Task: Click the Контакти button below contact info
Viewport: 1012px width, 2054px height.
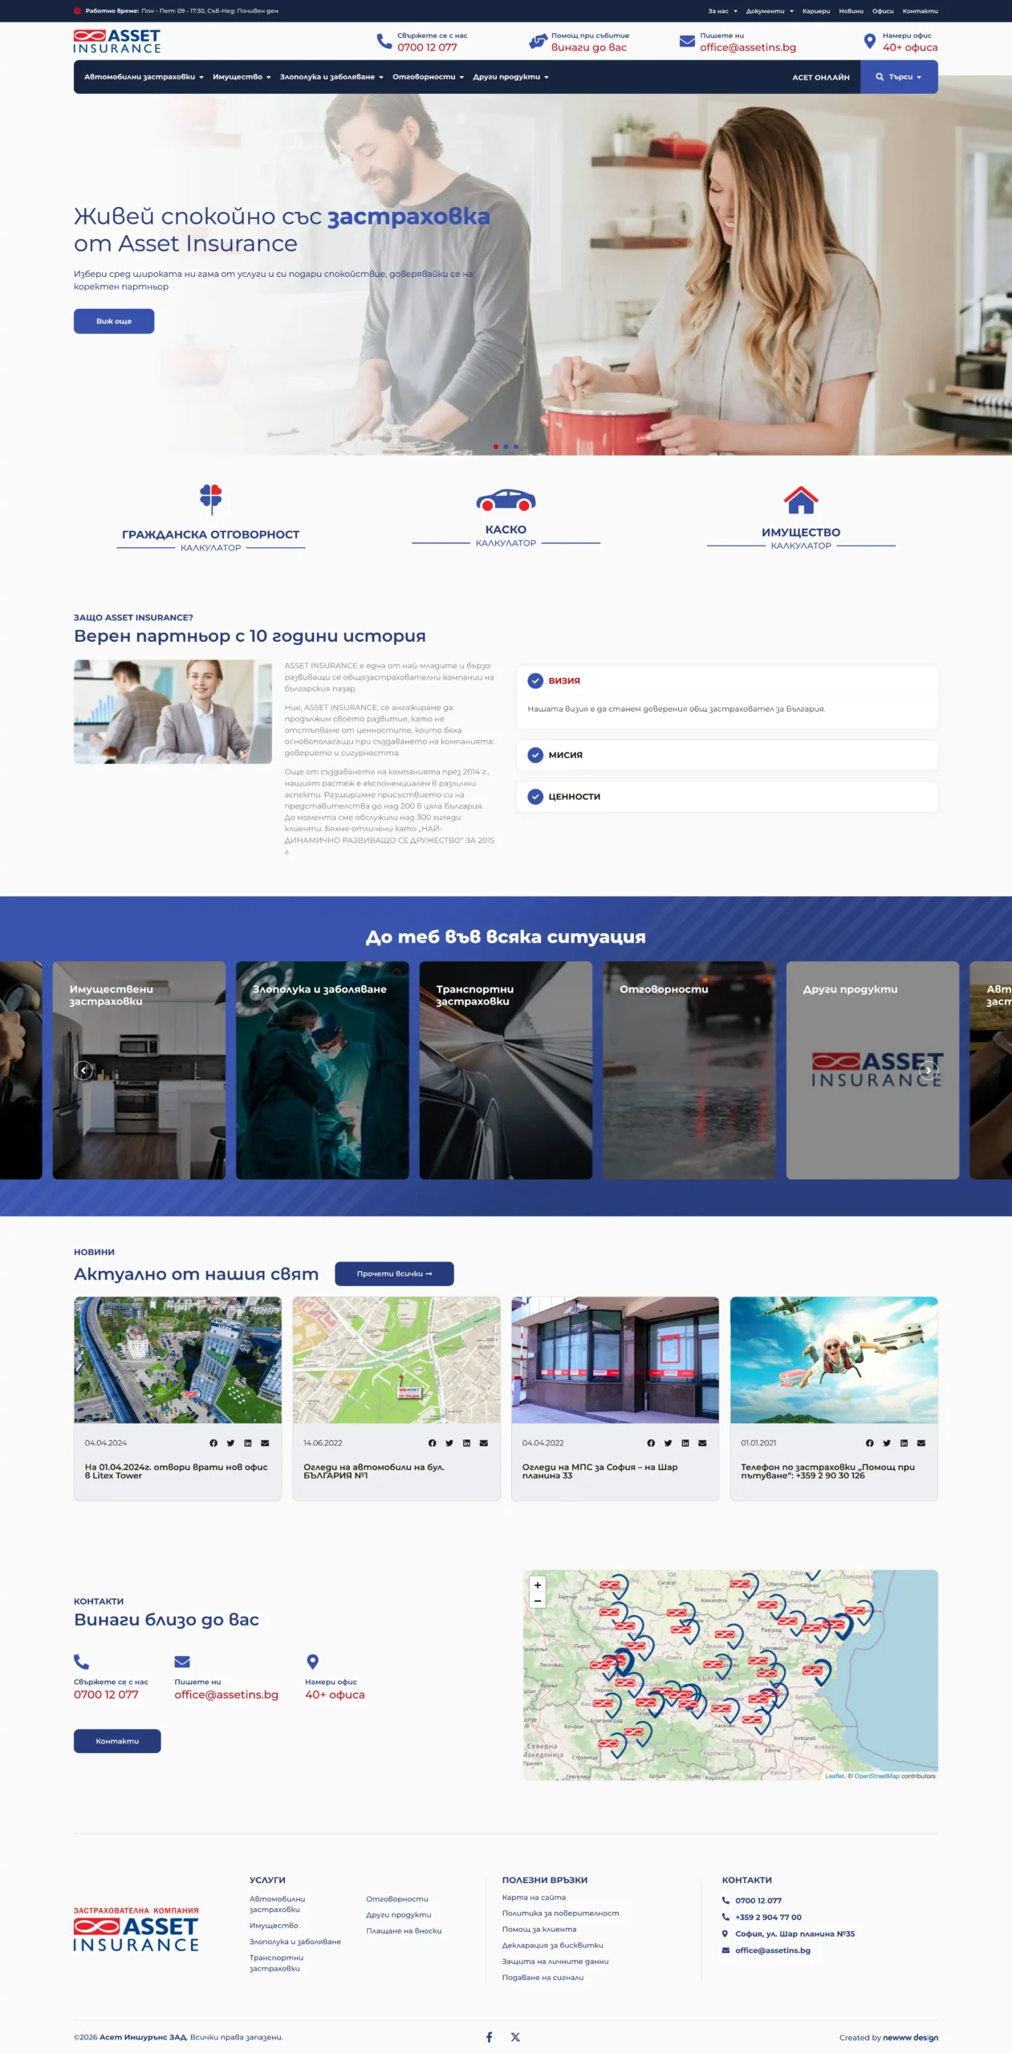Action: (x=117, y=1741)
